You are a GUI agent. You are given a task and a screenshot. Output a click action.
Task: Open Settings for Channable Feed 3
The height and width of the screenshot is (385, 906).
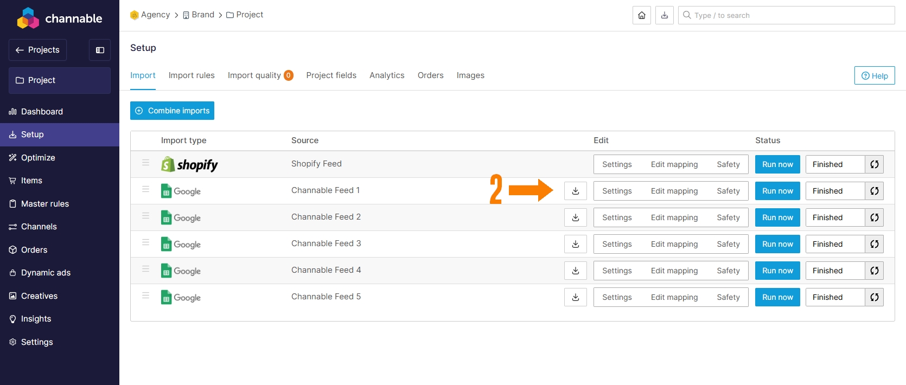[x=617, y=244]
